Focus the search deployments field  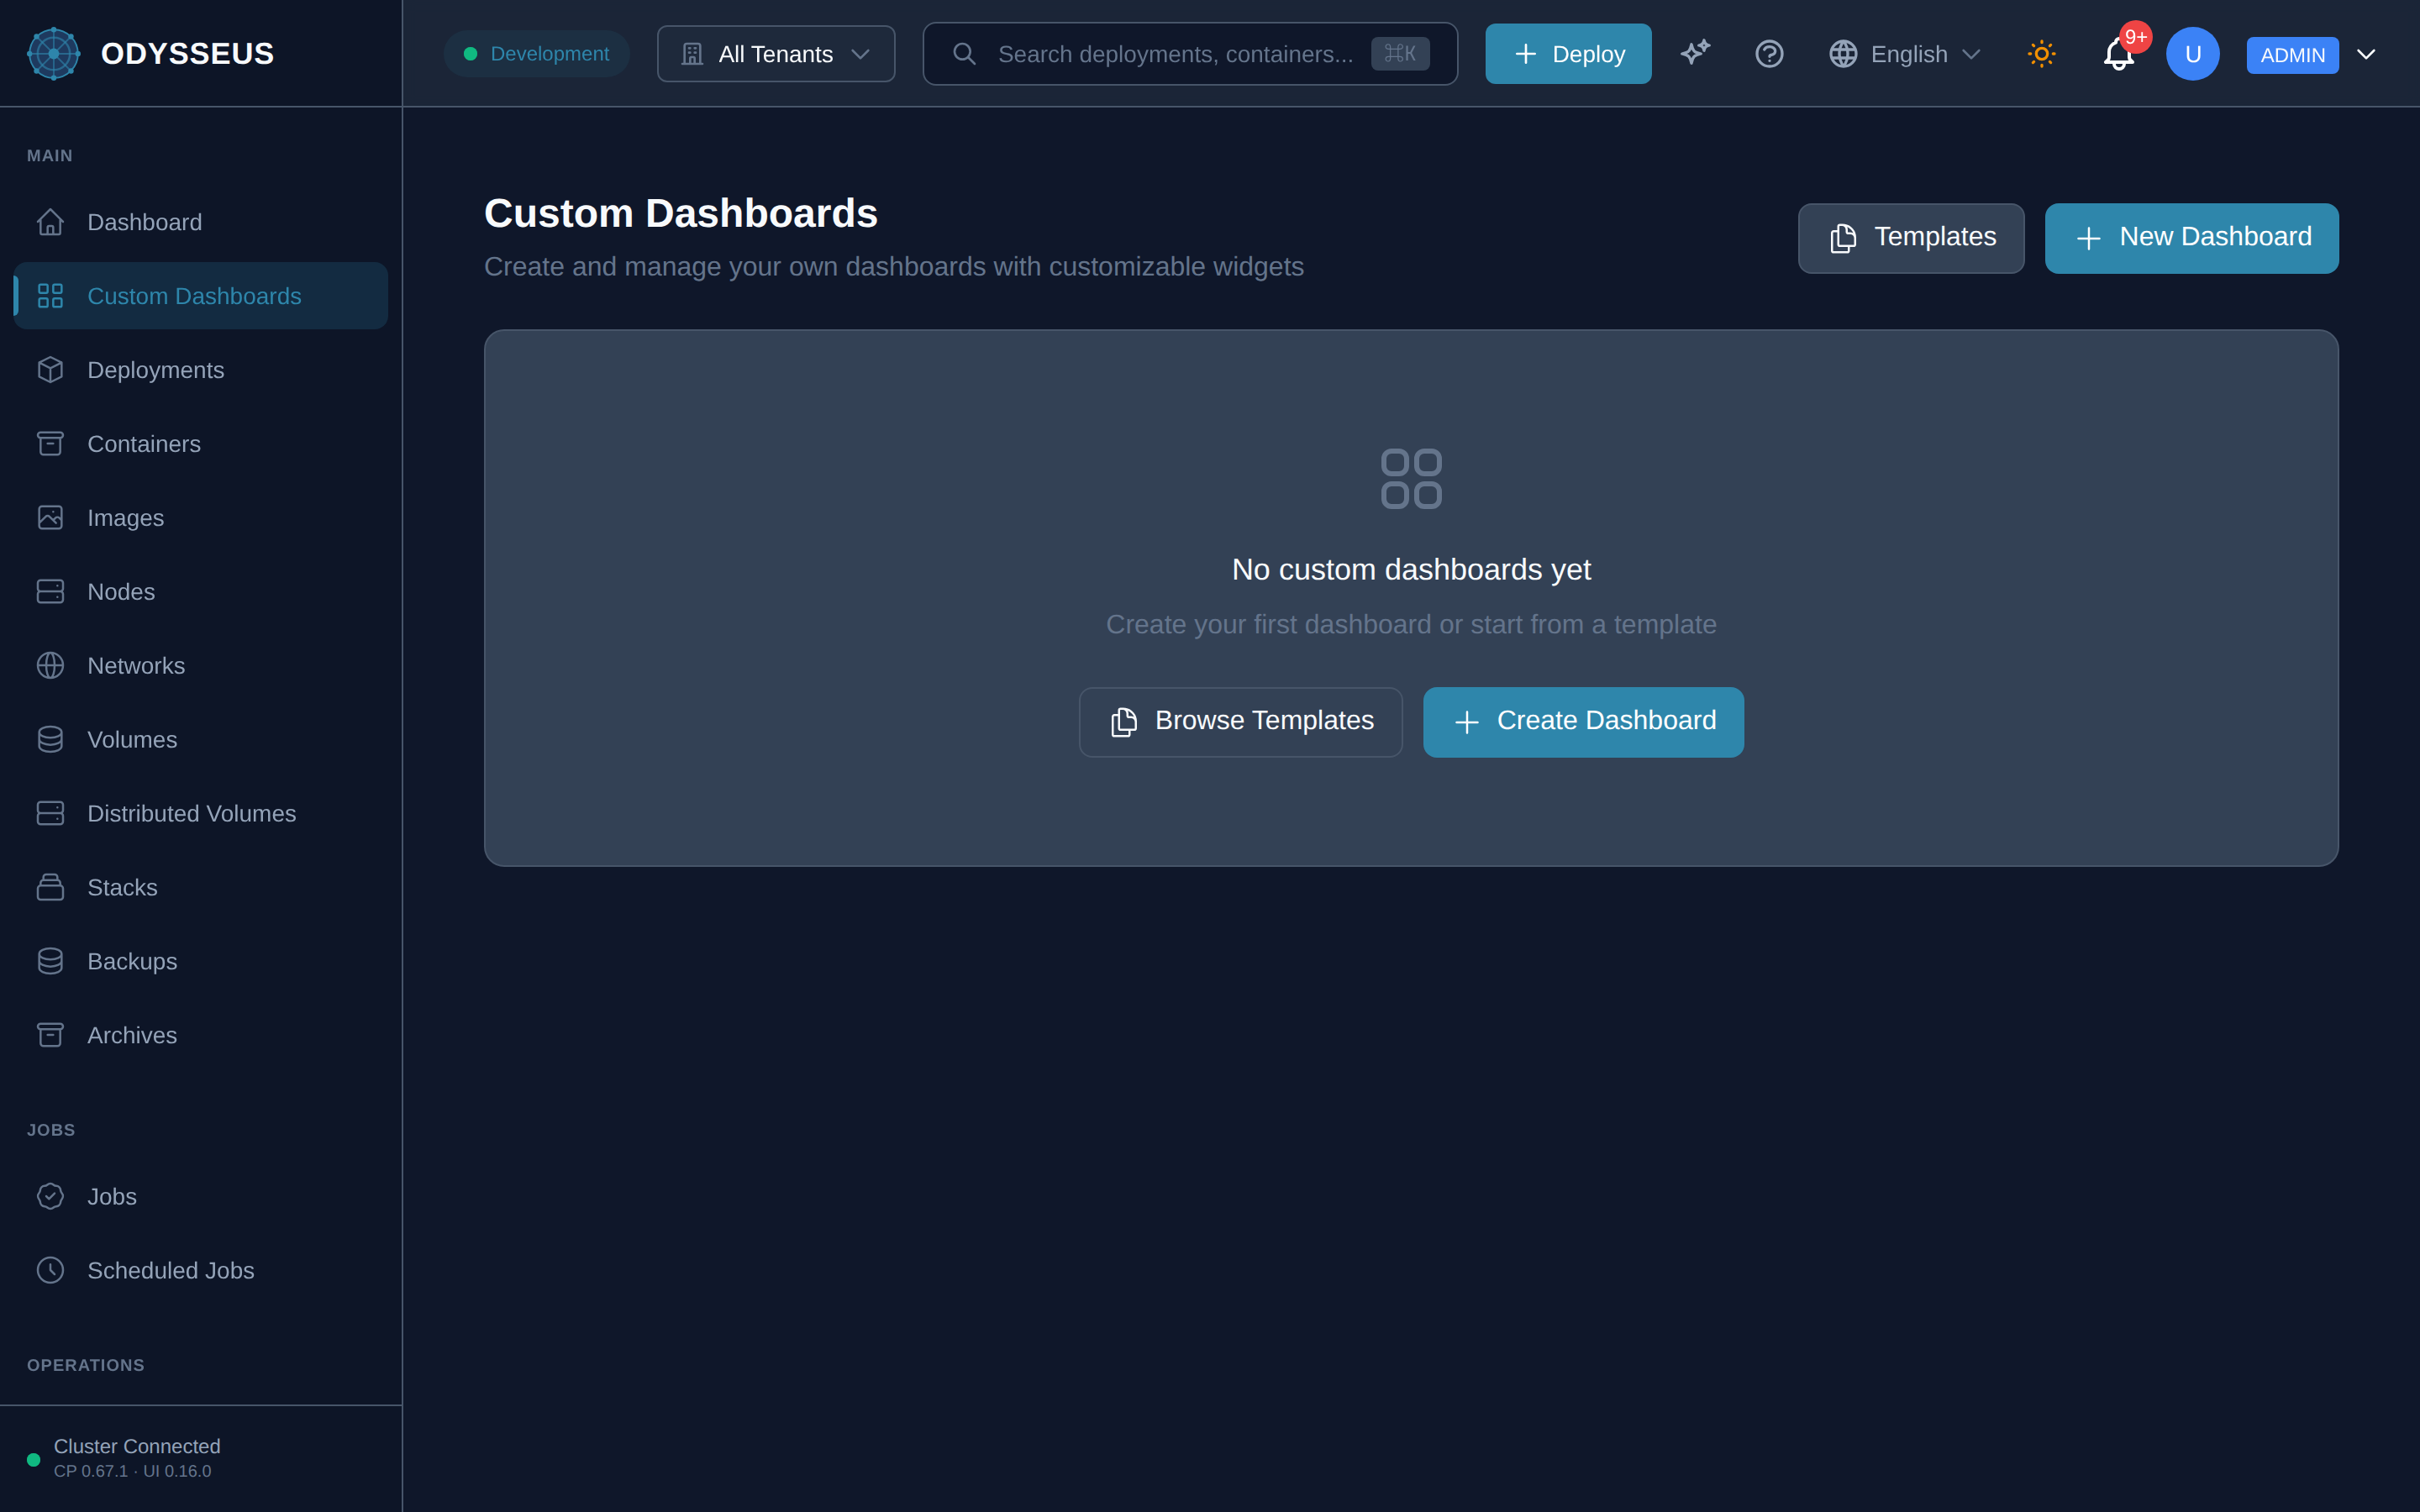point(1190,54)
